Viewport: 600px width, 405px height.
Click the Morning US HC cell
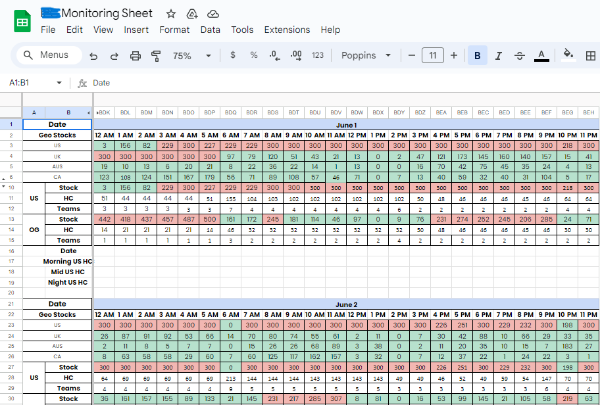pos(68,262)
